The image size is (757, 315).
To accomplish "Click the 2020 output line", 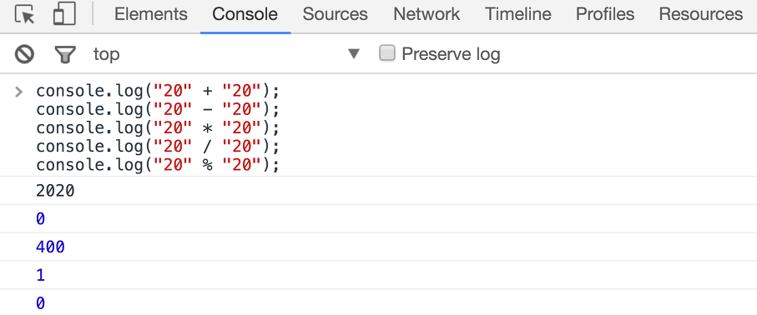I will point(55,191).
